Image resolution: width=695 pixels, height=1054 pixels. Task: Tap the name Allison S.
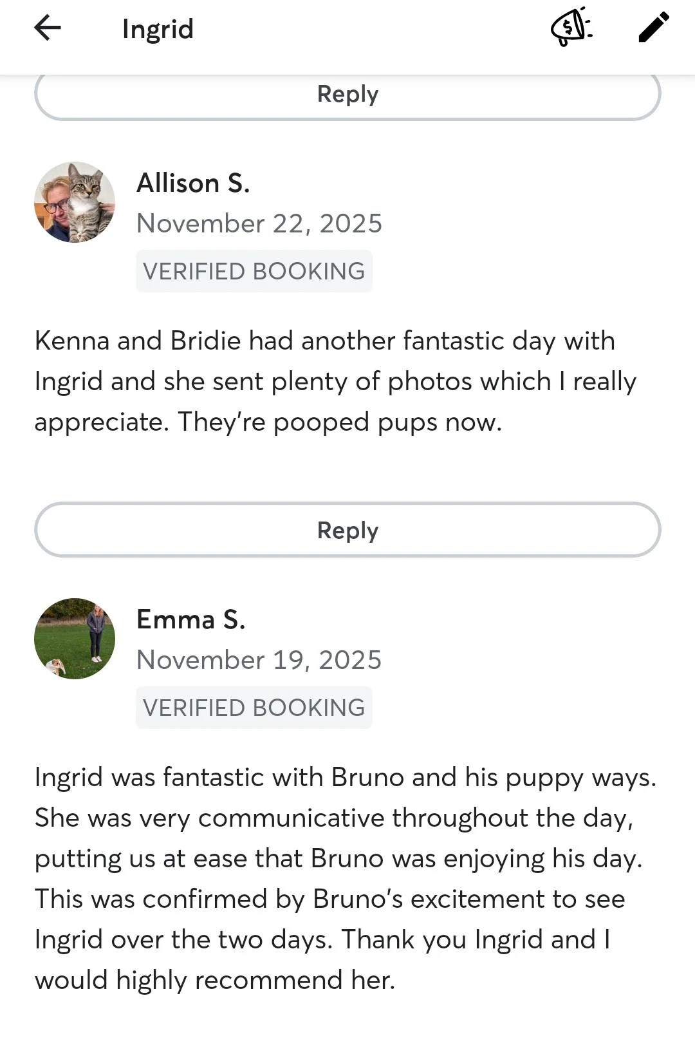(x=193, y=183)
